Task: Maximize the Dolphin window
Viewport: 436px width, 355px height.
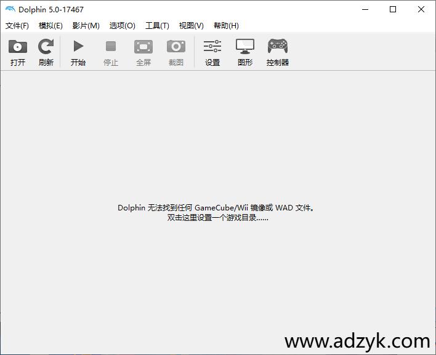Action: [x=393, y=9]
